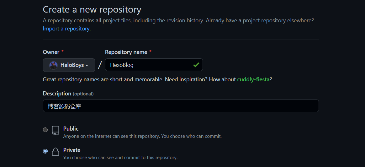Select the Public radio button
Viewport: 365px width, 167px height.
tap(45, 130)
